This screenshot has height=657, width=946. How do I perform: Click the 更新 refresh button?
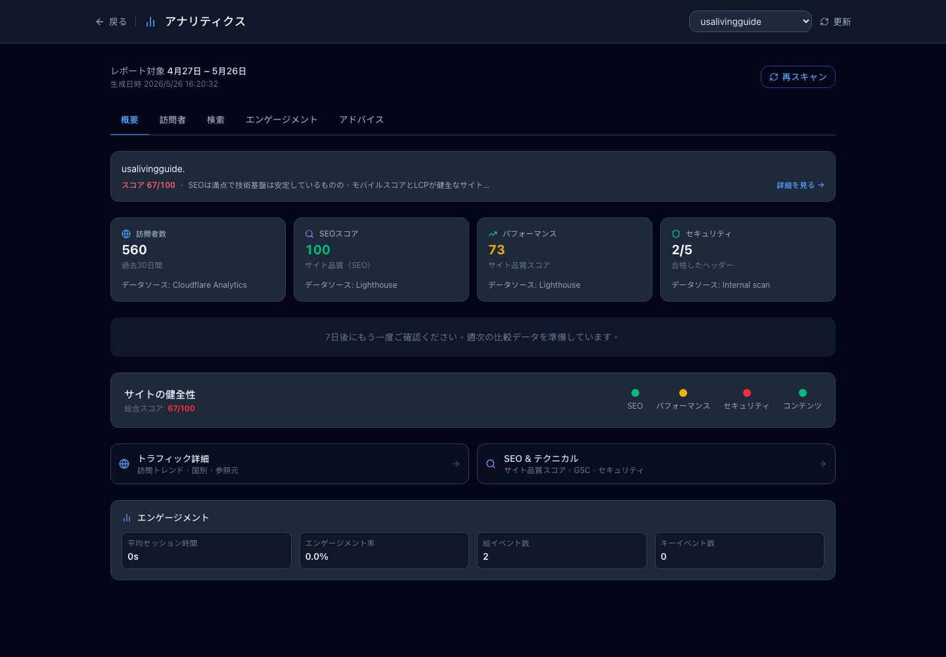(x=836, y=22)
